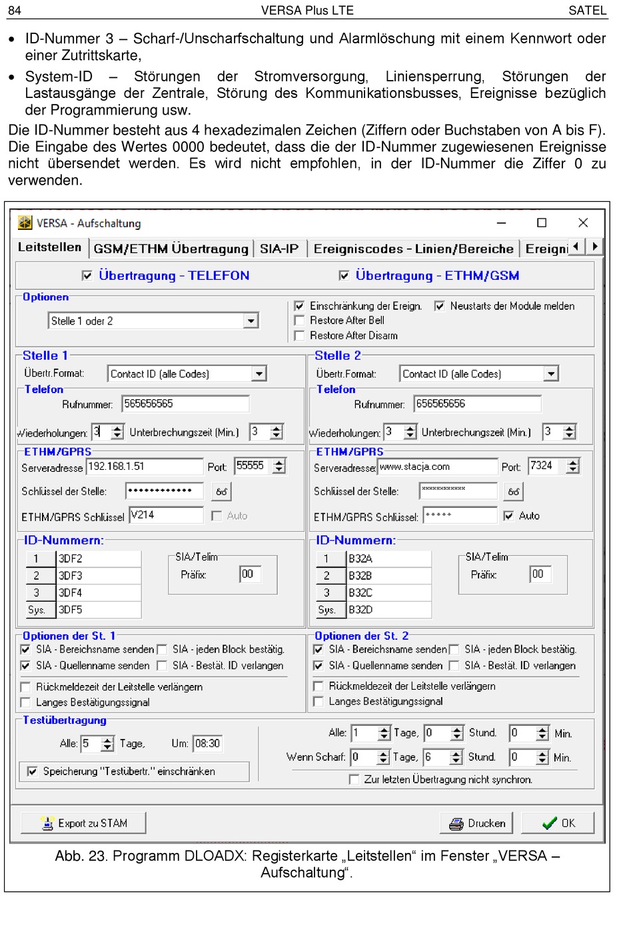Toggle Speicherung Testübertr. einschränken checkbox
The width and height of the screenshot is (633, 931).
[x=32, y=772]
